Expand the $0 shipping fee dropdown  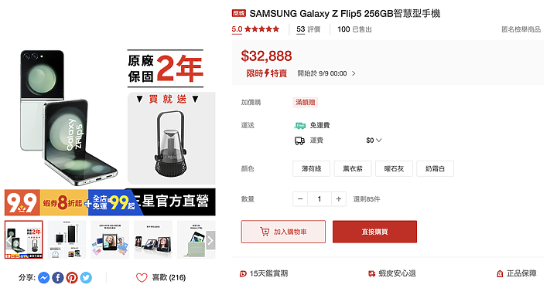pyautogui.click(x=374, y=141)
